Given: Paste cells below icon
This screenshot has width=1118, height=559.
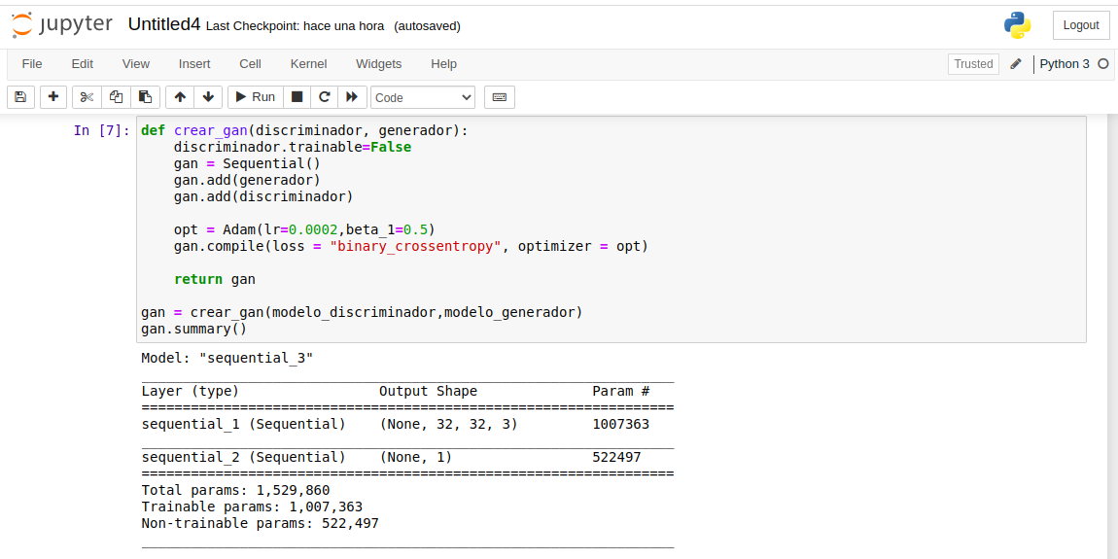Looking at the screenshot, I should pos(145,97).
